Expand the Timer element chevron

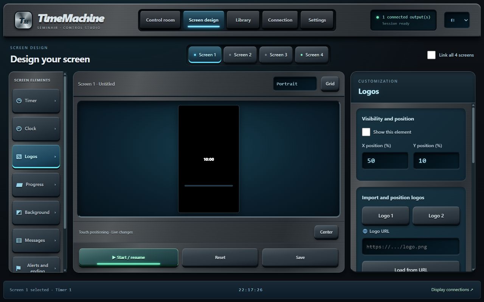[x=55, y=101]
